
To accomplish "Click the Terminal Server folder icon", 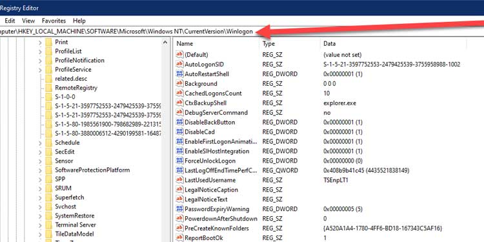I will [49, 225].
